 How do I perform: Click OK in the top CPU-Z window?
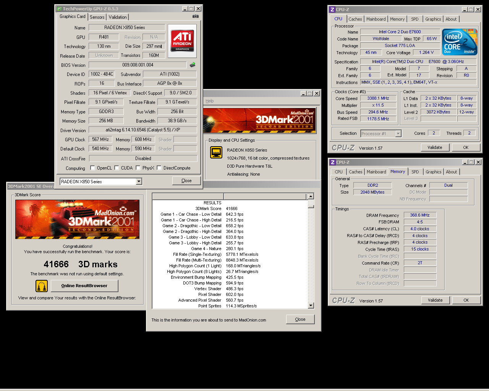(x=466, y=147)
